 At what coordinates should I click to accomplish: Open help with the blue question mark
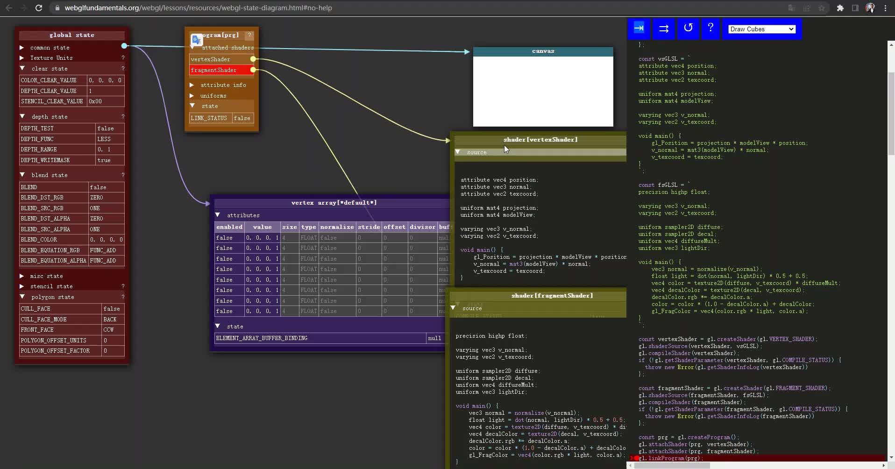point(710,28)
